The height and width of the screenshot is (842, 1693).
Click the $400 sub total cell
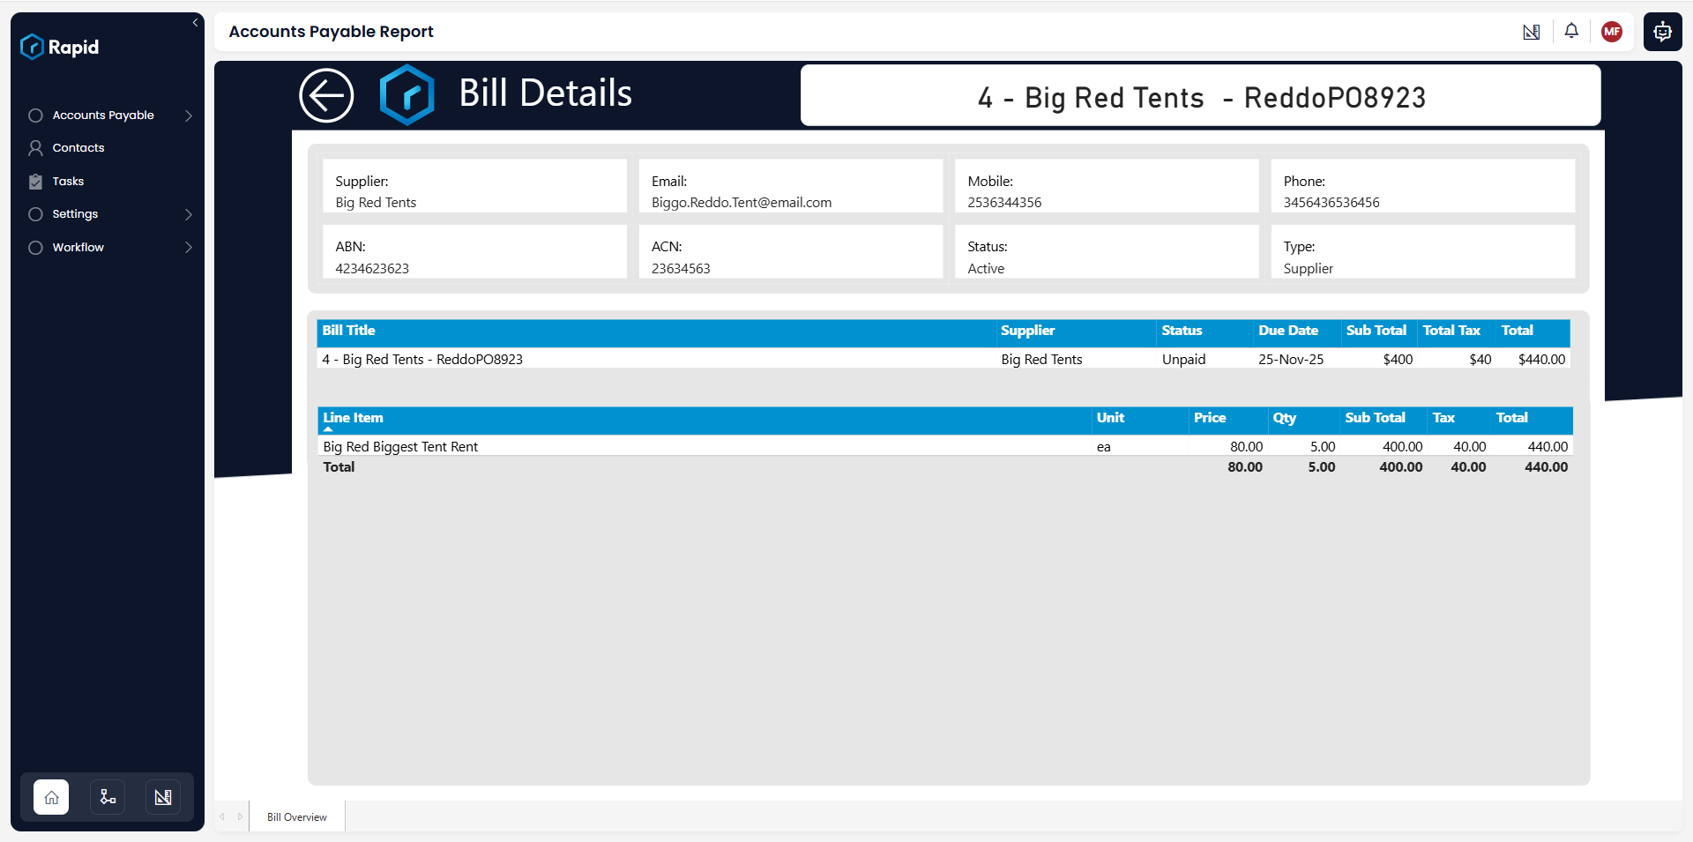(1398, 360)
